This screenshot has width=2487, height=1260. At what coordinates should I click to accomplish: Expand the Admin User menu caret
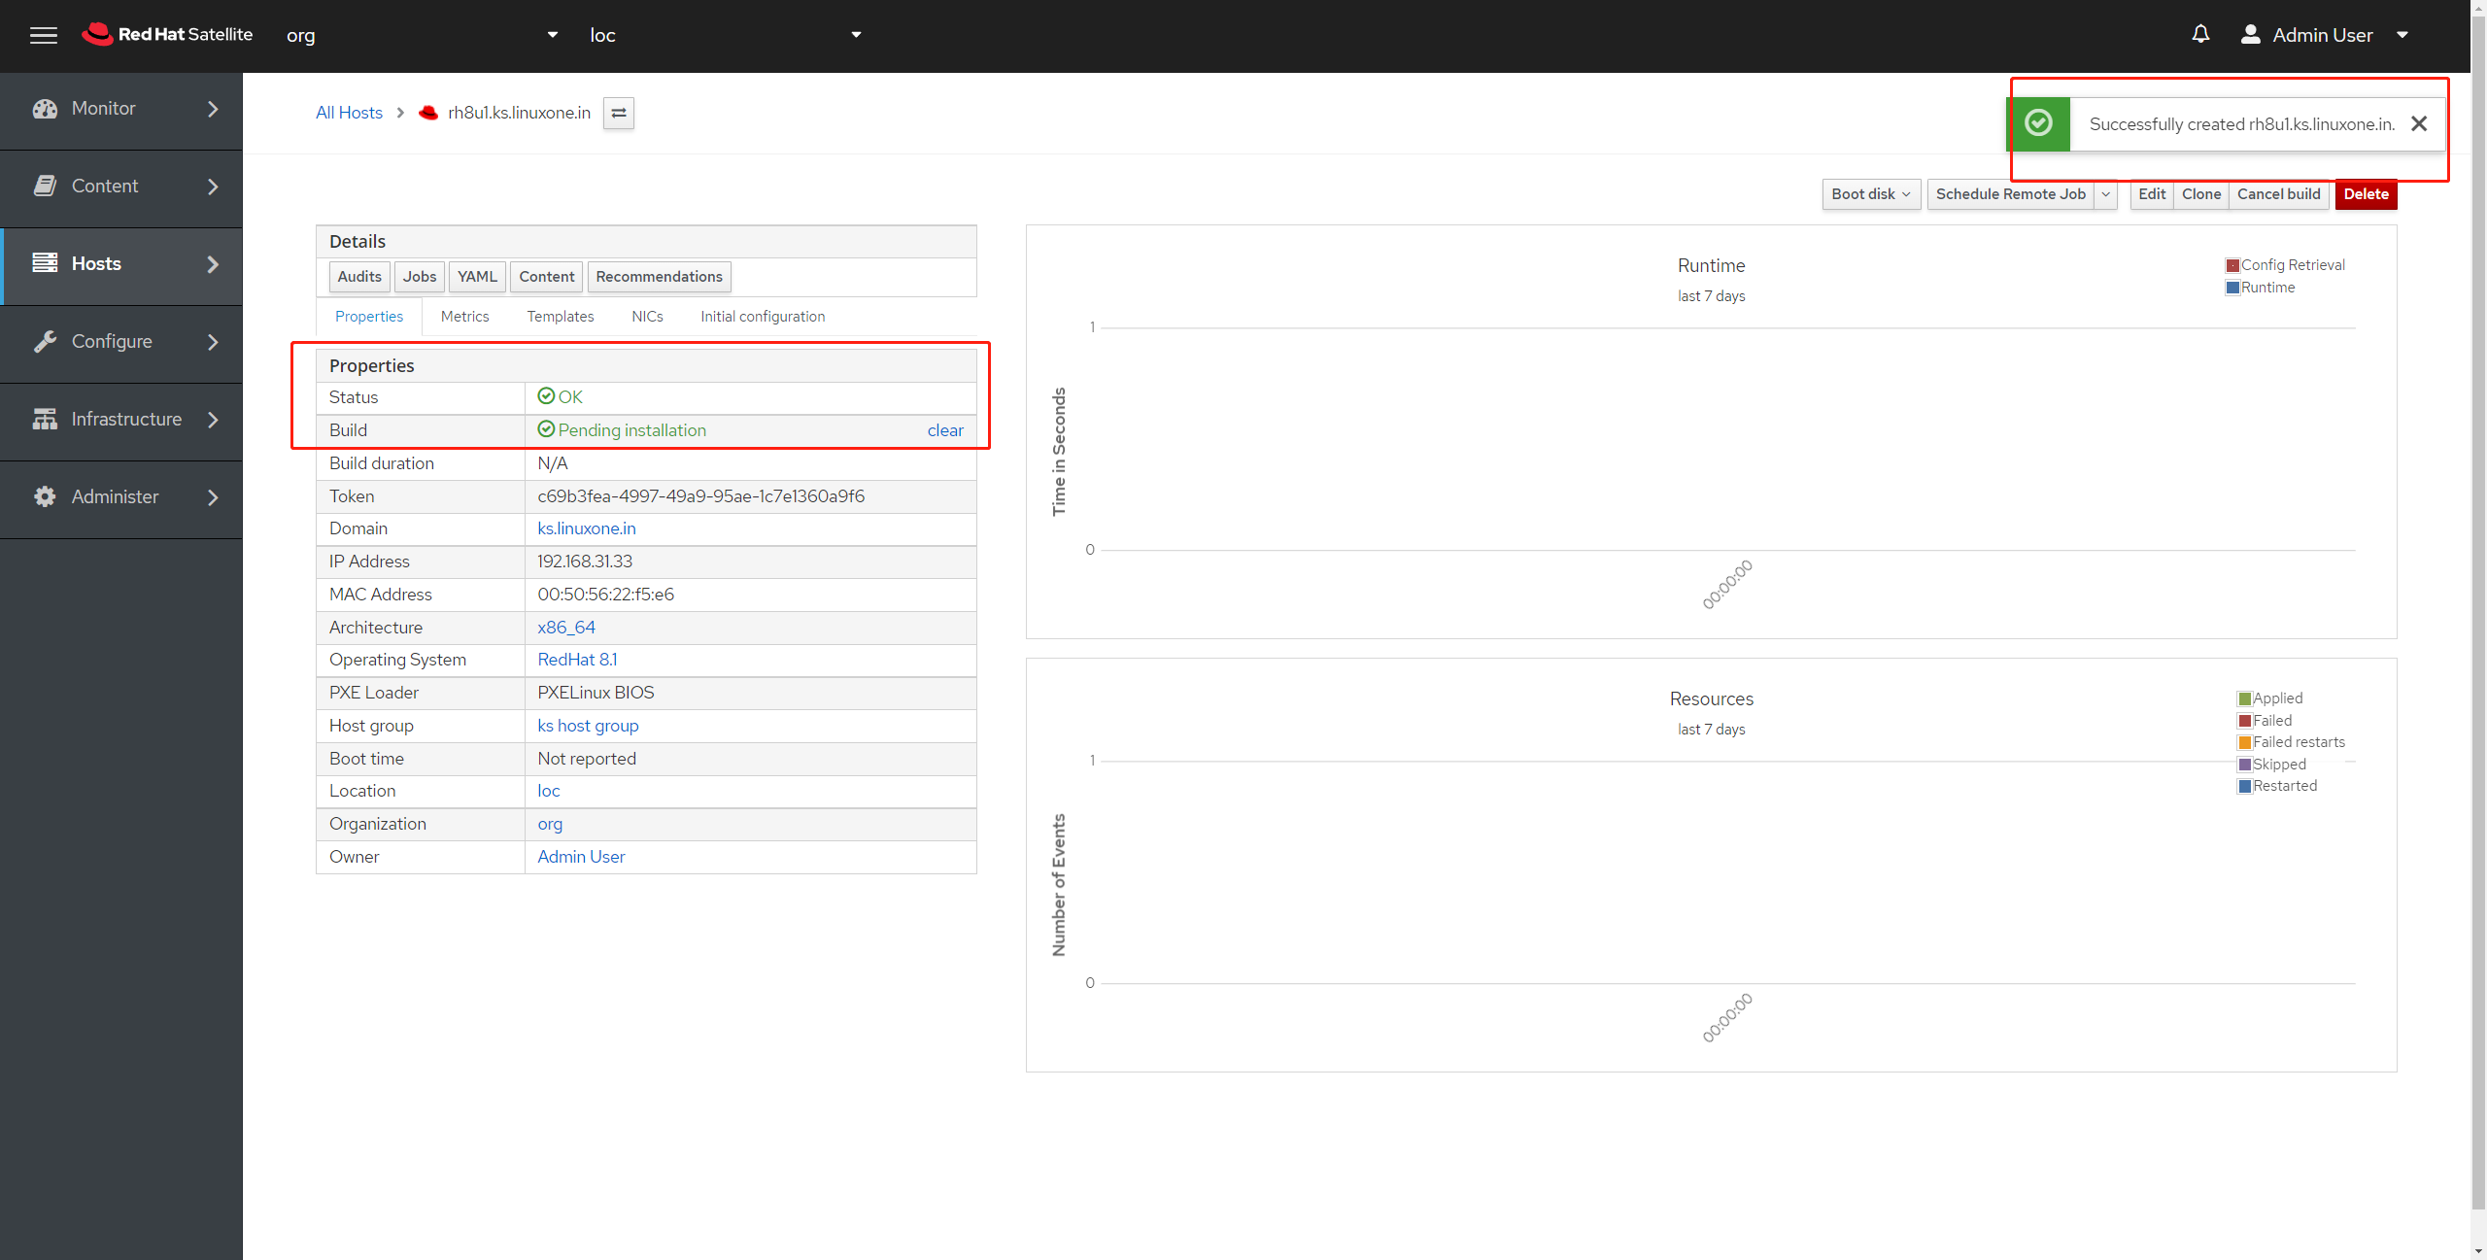[2402, 35]
